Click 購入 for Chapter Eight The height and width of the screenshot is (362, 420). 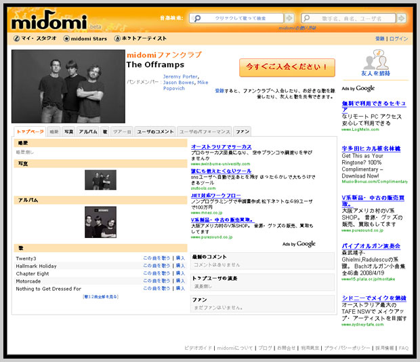[x=180, y=273]
